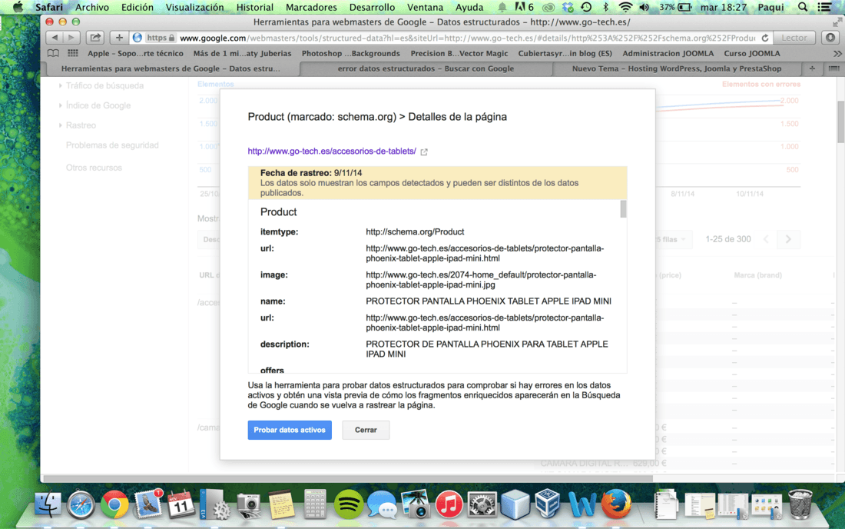Go to next results page arrow
The image size is (845, 529).
788,239
